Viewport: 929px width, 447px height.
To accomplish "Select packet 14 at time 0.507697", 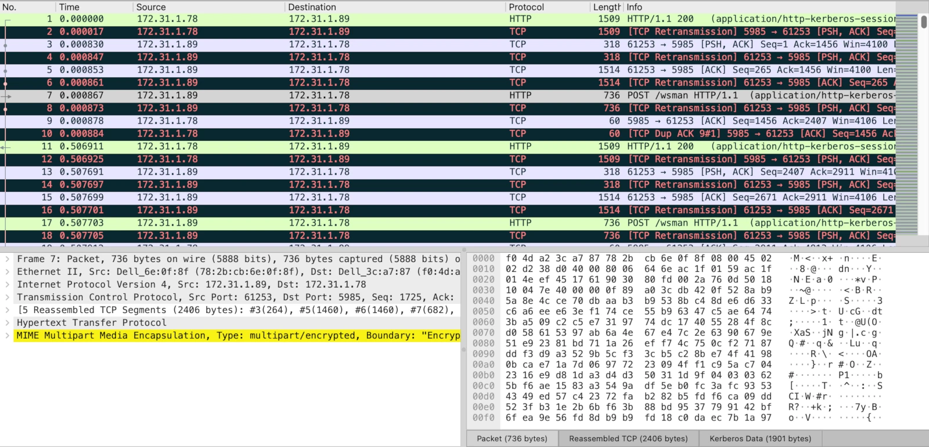I will 448,185.
